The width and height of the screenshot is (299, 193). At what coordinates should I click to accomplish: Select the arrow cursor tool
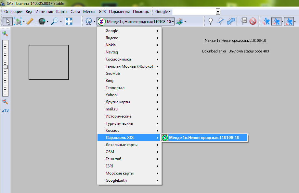point(8,21)
